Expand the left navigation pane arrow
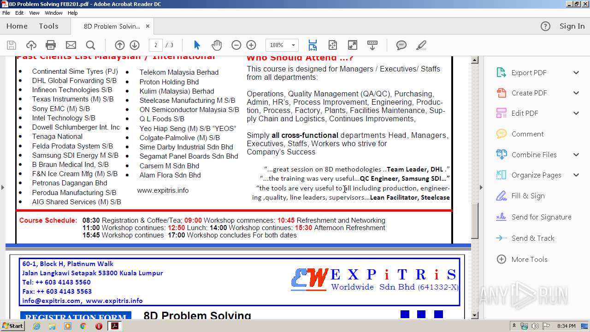Screen dimensions: 590x332 tap(3, 187)
